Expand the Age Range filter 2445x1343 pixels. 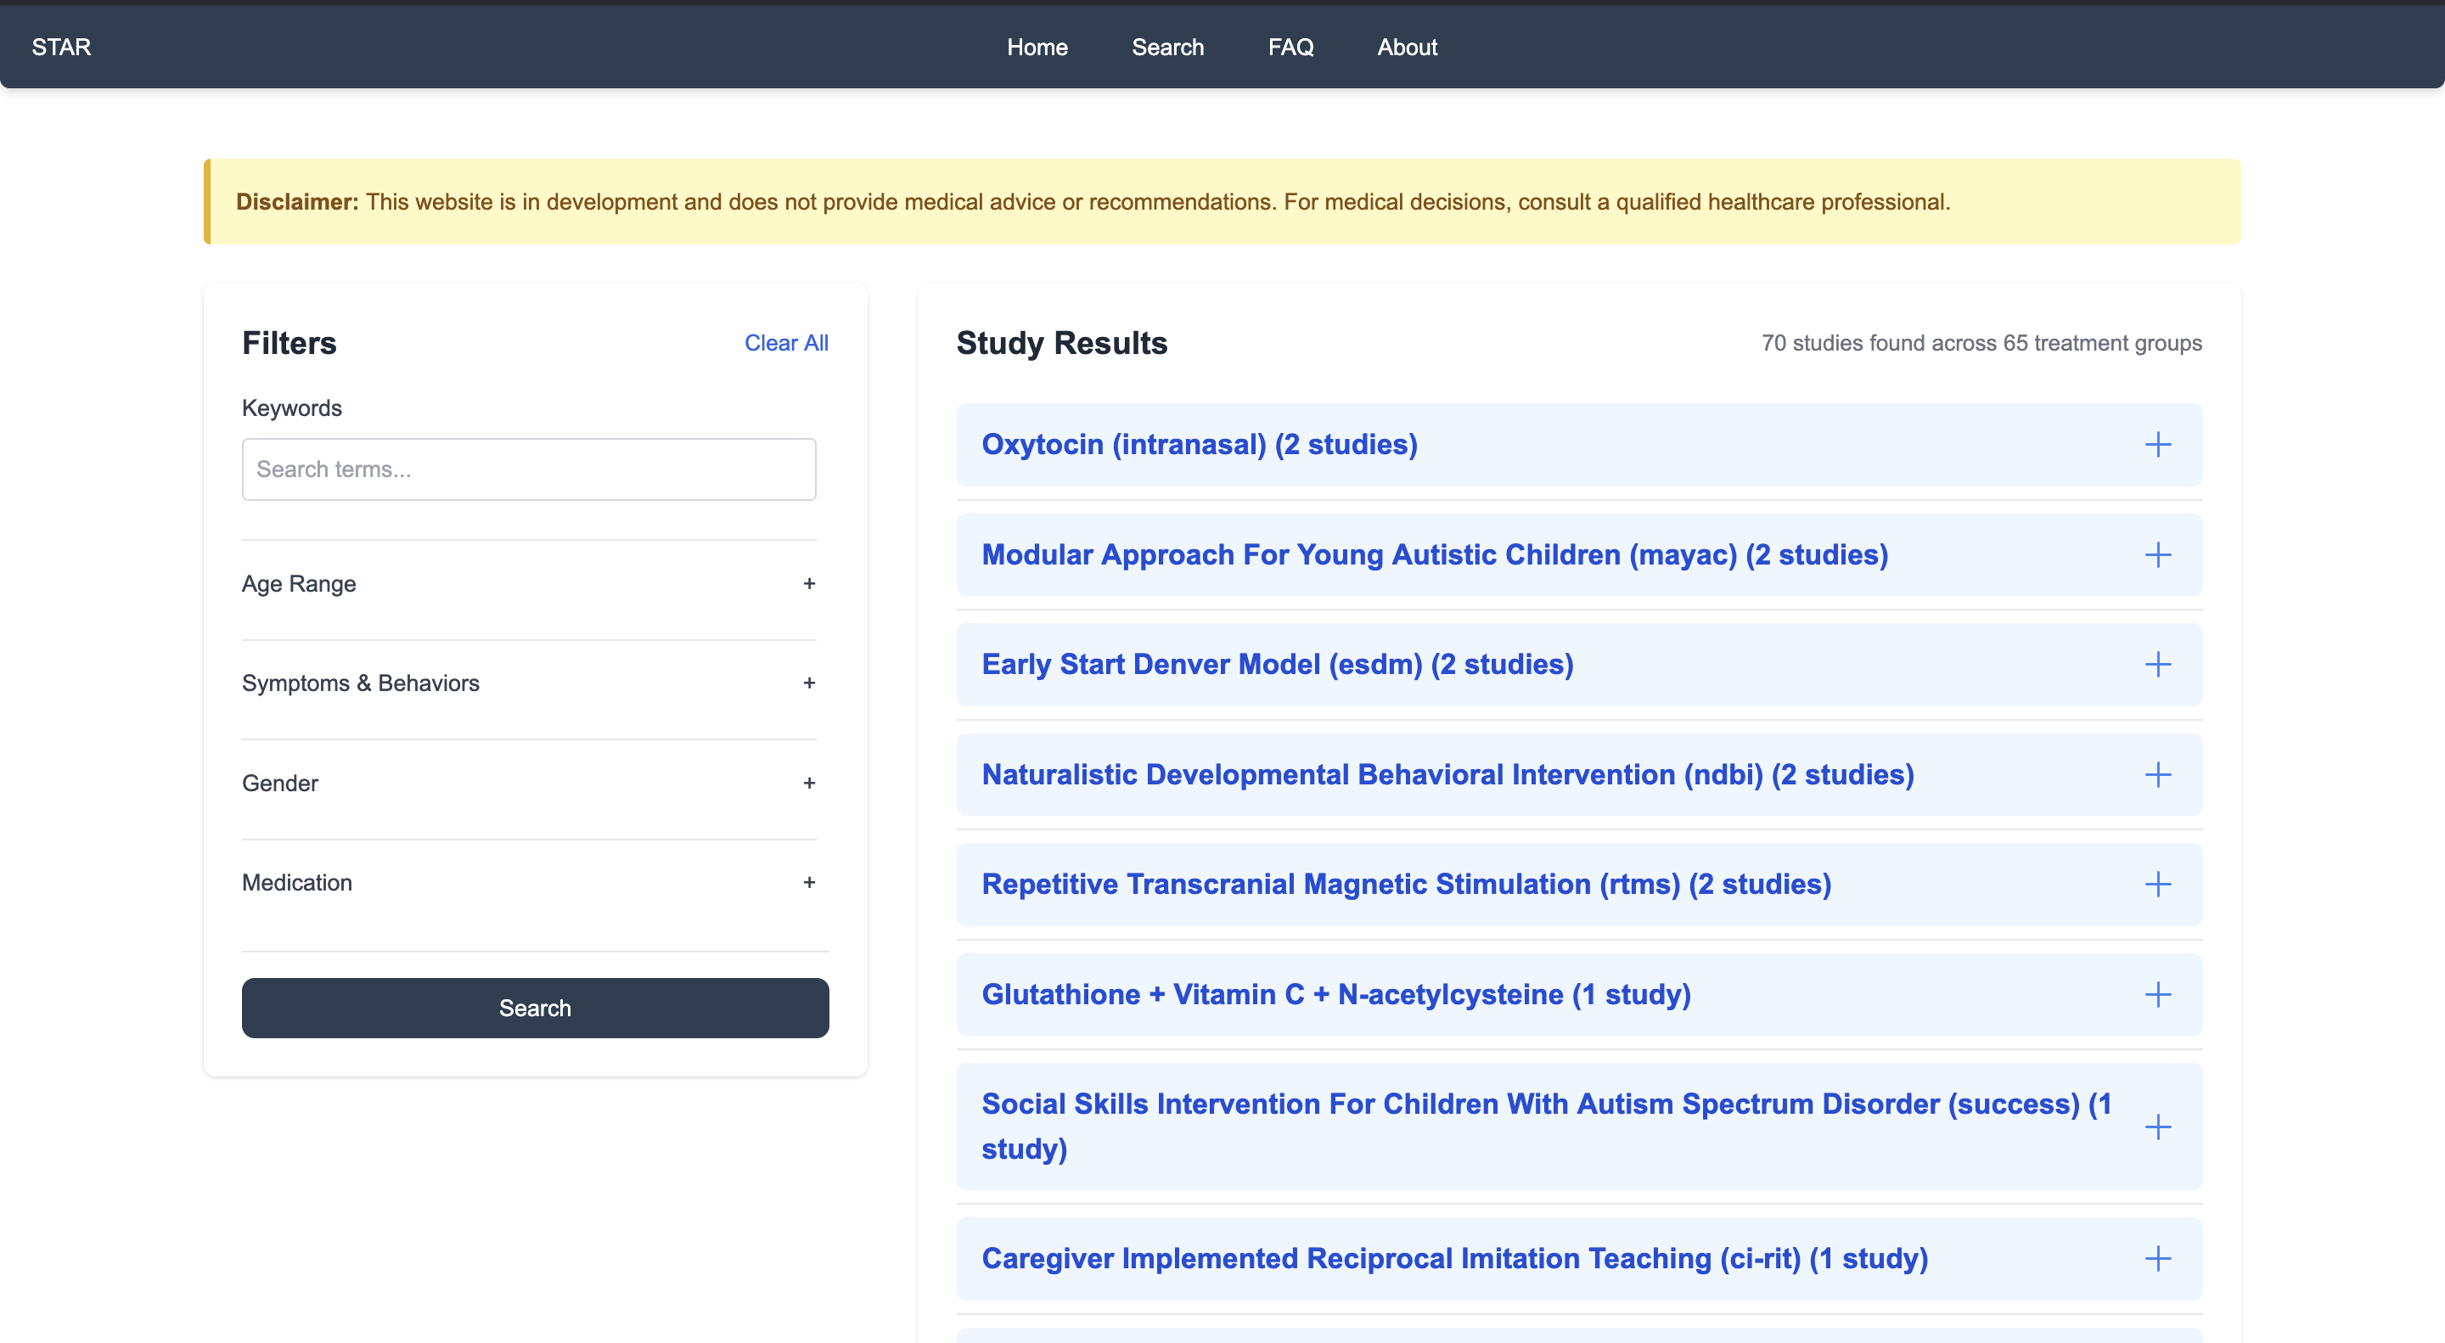809,584
